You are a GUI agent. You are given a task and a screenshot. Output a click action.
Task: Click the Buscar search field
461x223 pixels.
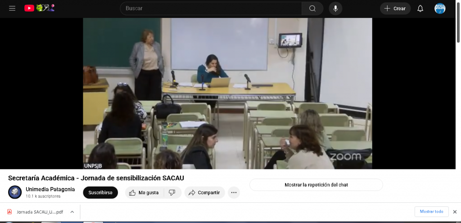[x=211, y=9]
